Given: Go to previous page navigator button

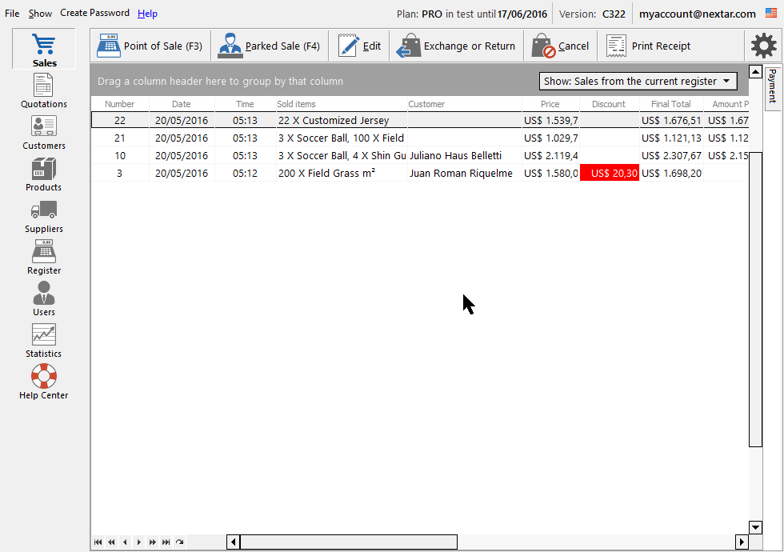Looking at the screenshot, I should [111, 542].
